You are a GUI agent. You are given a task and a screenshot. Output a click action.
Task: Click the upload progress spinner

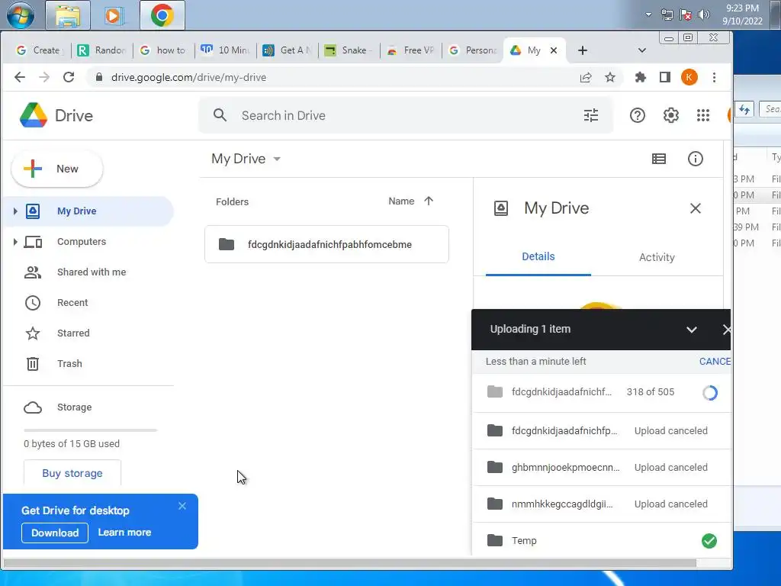[x=710, y=393]
